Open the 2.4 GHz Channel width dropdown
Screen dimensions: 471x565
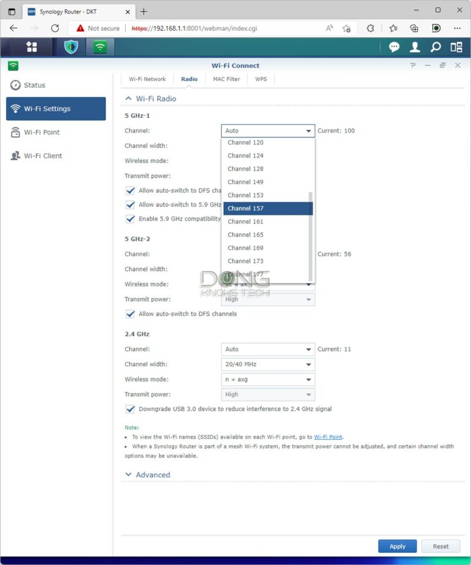point(268,364)
